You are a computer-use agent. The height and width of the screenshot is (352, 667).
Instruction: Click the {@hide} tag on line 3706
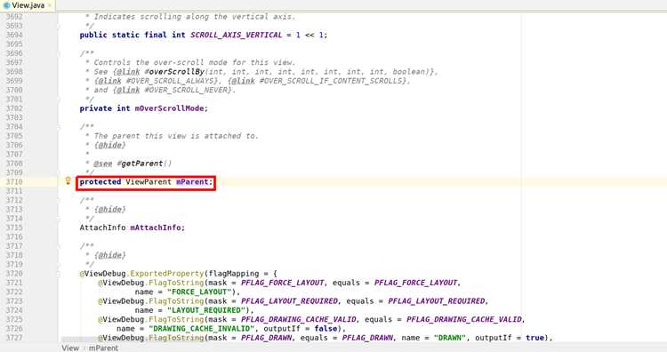[x=109, y=145]
